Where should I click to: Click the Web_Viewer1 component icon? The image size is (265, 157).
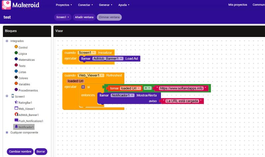[16, 108]
